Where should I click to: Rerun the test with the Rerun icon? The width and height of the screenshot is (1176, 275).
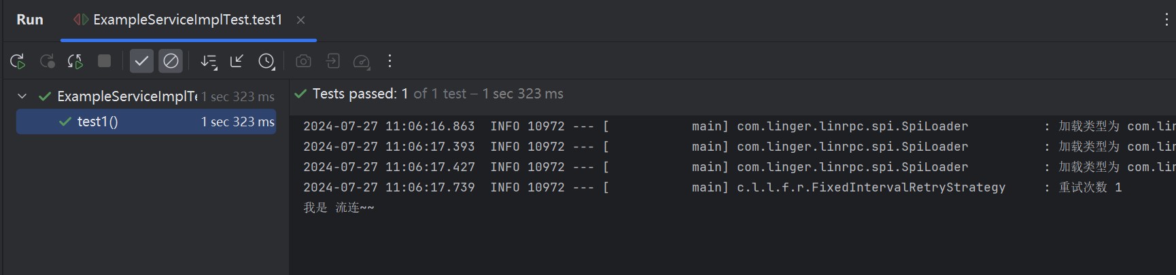click(18, 62)
